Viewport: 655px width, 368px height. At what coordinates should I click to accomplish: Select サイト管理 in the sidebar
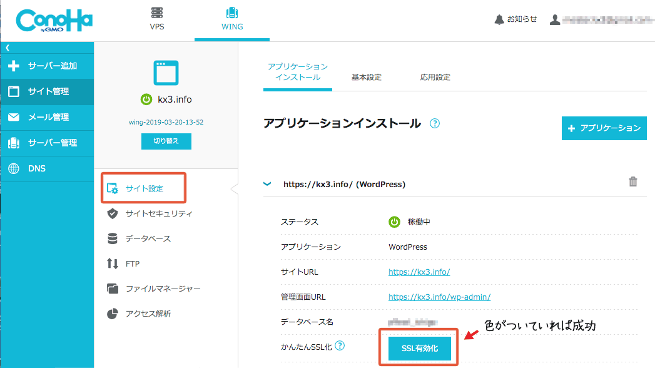point(47,91)
